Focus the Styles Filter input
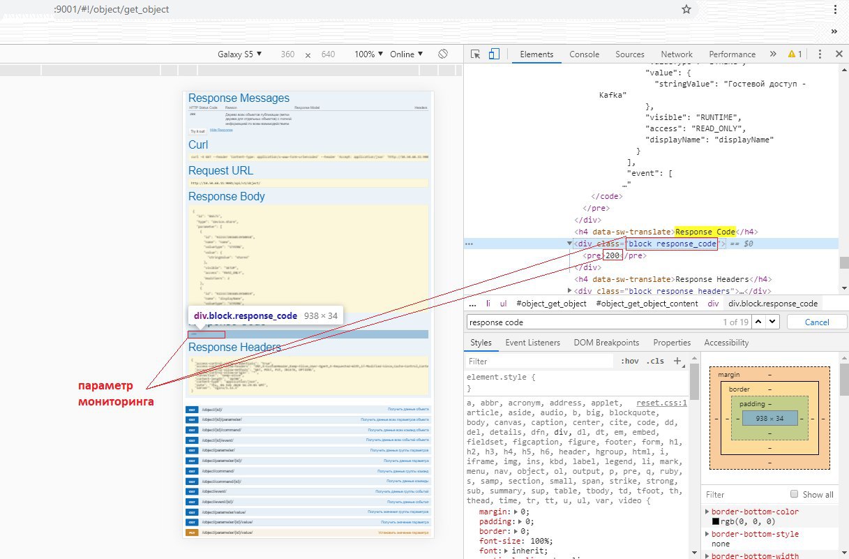Screen dimensions: 849x559 (x=541, y=361)
